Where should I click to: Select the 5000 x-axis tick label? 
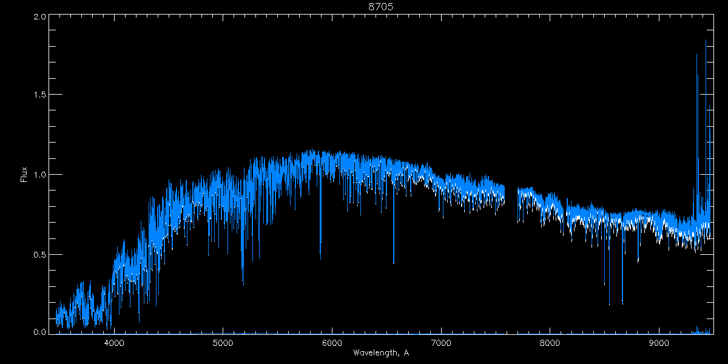coord(223,342)
